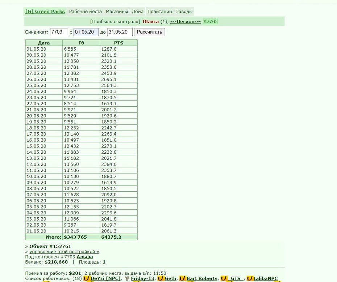The image size is (337, 282).
Task: Click the Объект #152761 heading
Action: [x=50, y=247]
